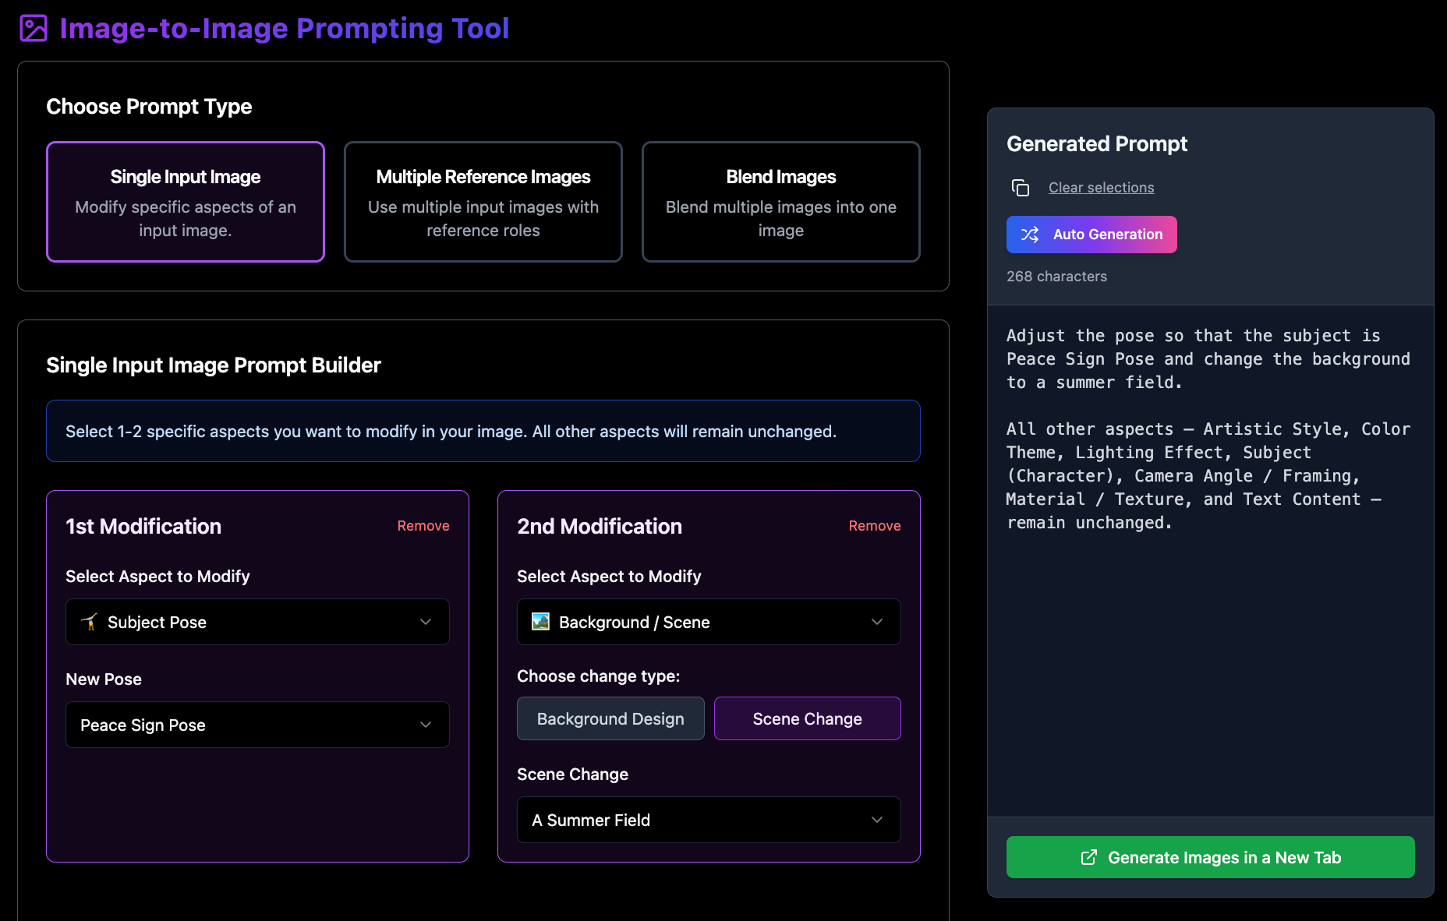Viewport: 1447px width, 921px height.
Task: Click the Scene Change field label above the dropdown
Action: (572, 775)
